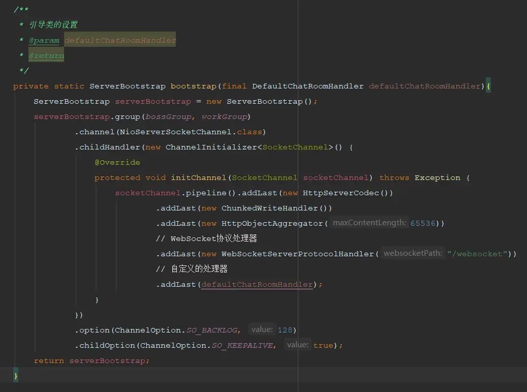
Task: Click the 'value:' hint before 128
Action: (262, 329)
